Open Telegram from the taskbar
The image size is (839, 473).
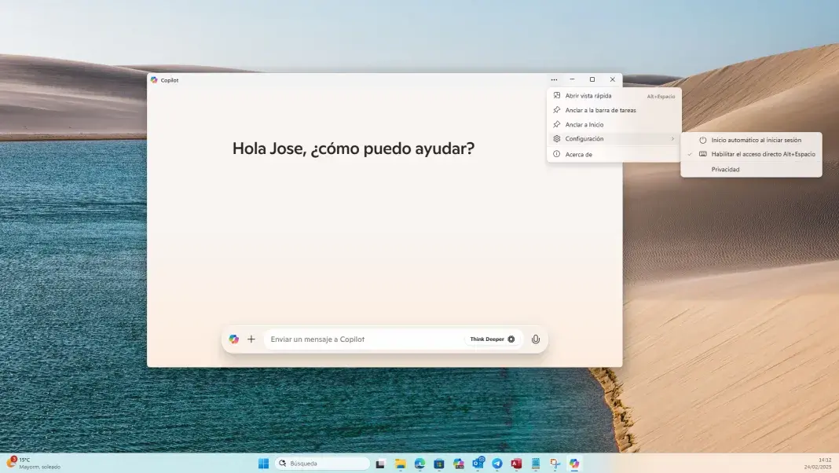pyautogui.click(x=497, y=464)
